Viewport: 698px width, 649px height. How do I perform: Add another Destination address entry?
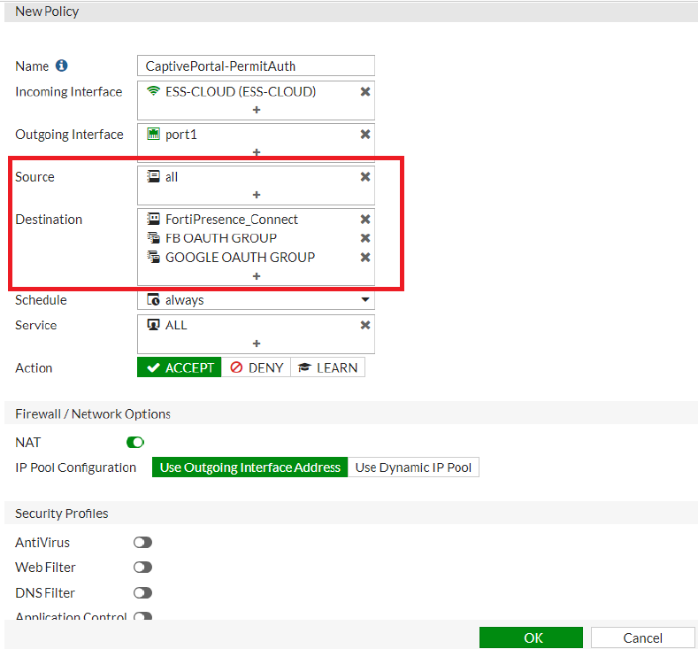[257, 276]
